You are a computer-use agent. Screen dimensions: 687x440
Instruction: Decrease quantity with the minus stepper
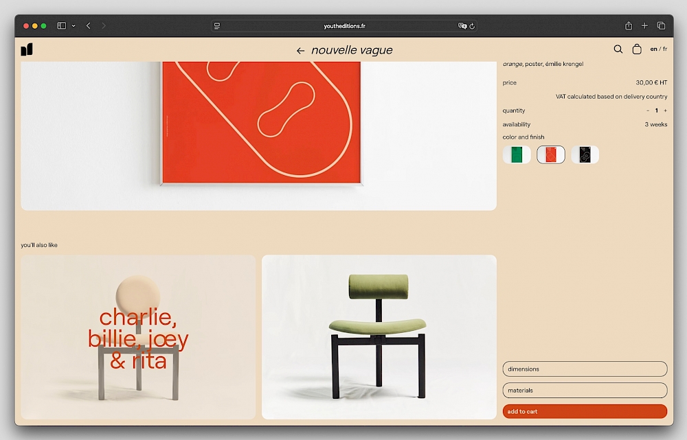pos(647,111)
